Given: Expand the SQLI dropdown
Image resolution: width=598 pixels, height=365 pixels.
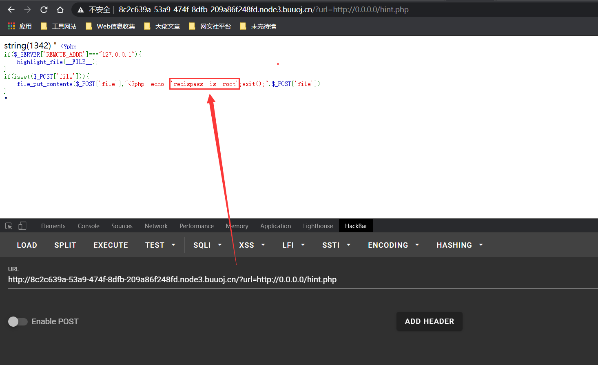Looking at the screenshot, I should (208, 245).
